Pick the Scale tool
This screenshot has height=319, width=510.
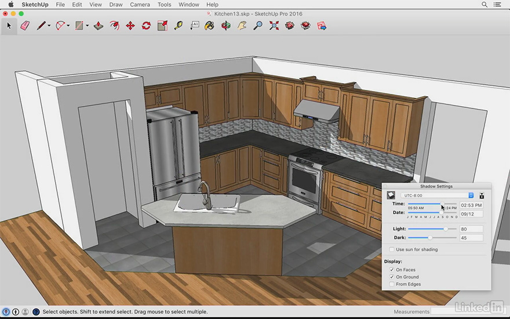[162, 26]
